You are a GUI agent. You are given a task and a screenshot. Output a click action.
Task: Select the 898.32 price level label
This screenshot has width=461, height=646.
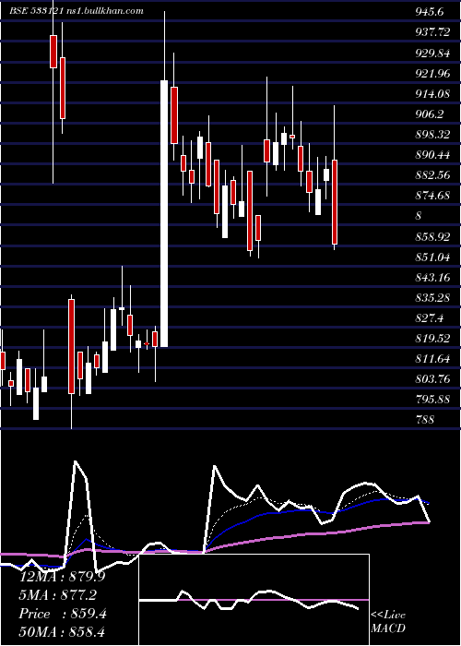(x=432, y=135)
